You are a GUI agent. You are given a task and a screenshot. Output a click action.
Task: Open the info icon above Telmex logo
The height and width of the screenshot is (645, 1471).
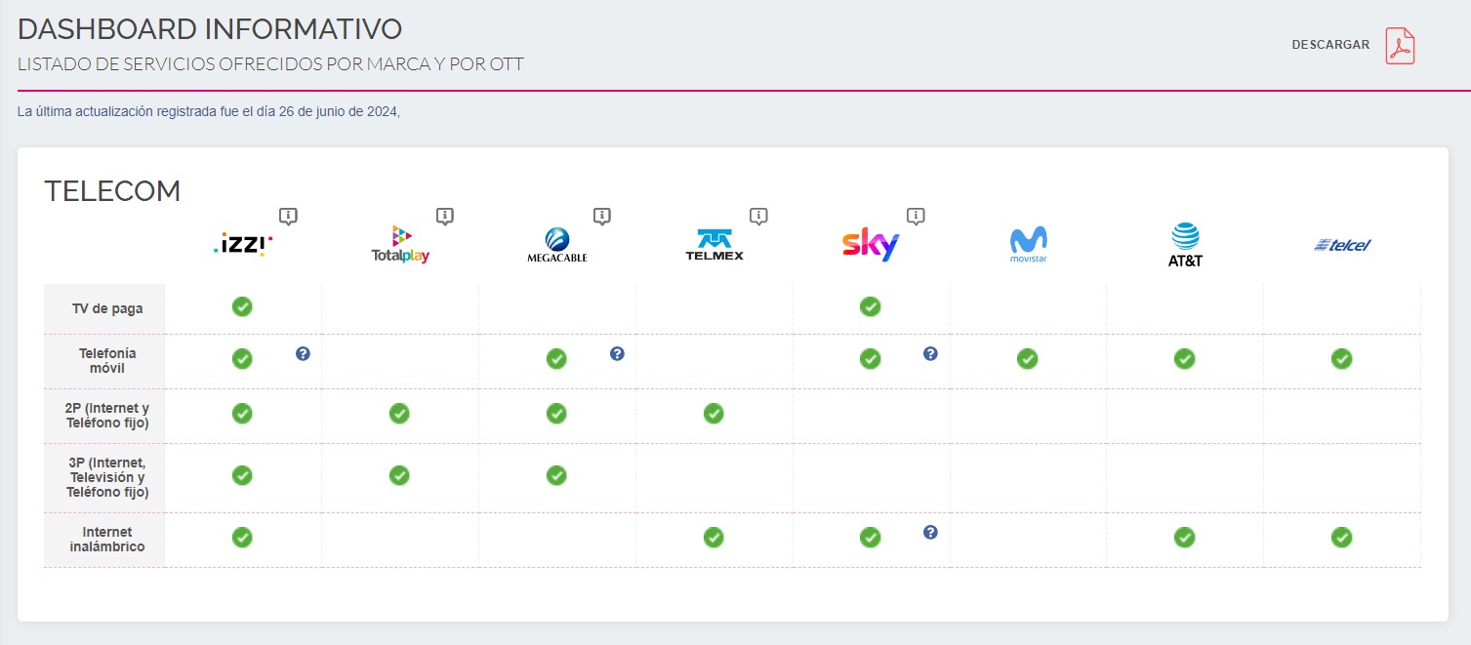point(758,216)
